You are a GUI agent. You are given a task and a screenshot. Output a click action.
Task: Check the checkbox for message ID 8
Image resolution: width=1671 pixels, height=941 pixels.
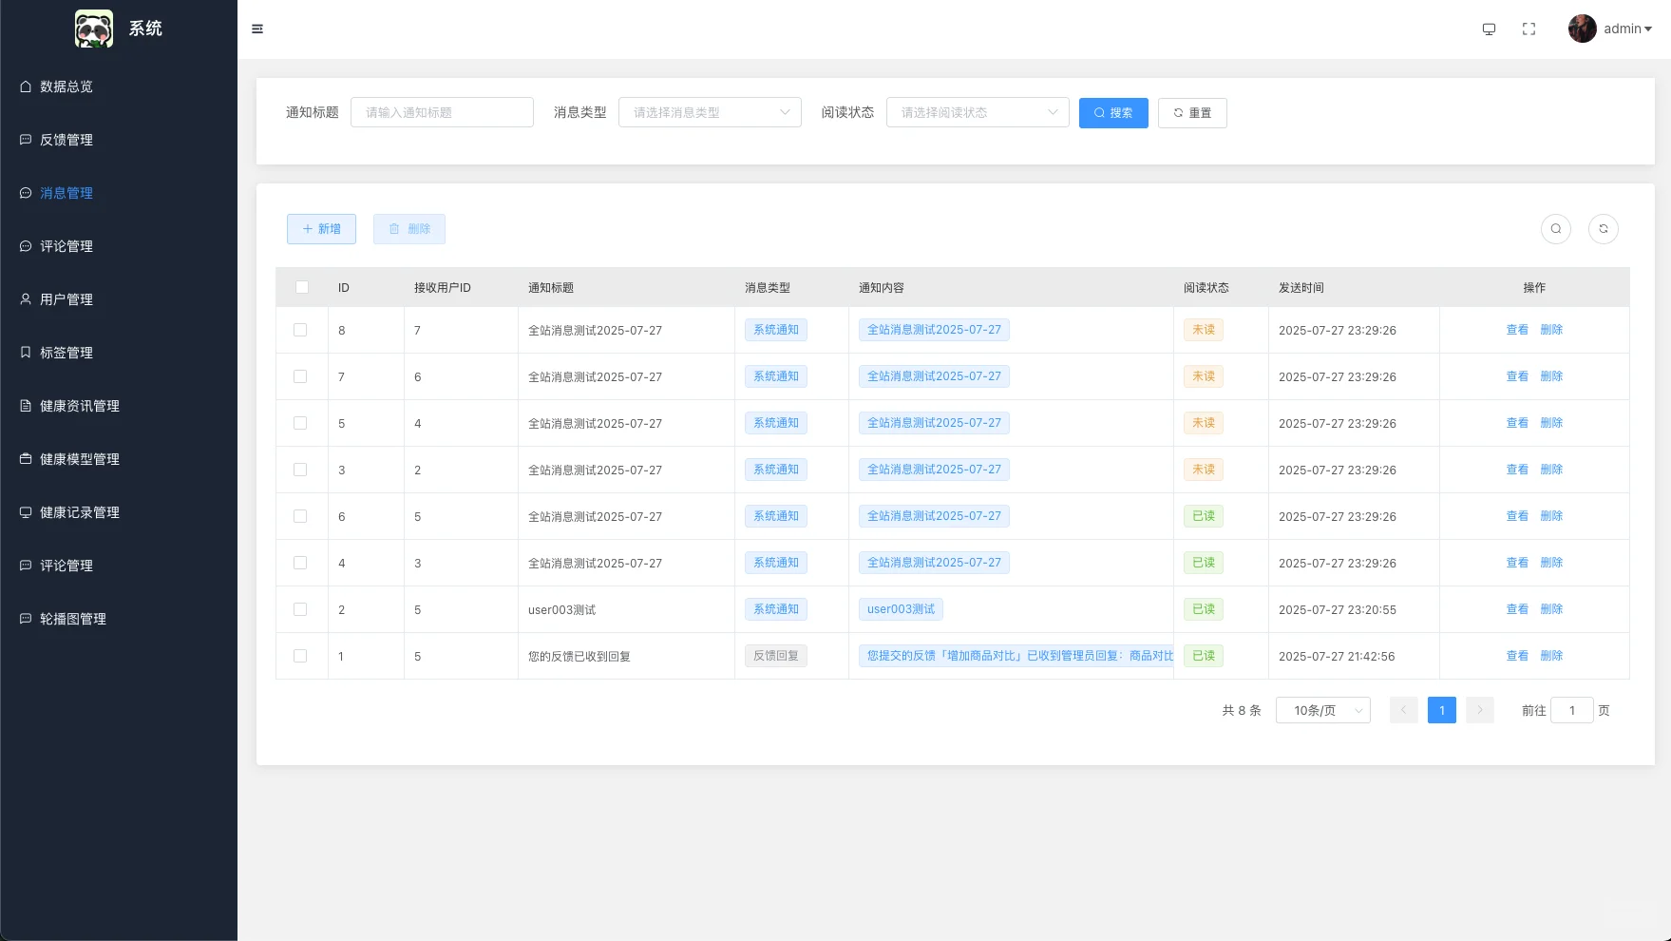click(x=301, y=330)
